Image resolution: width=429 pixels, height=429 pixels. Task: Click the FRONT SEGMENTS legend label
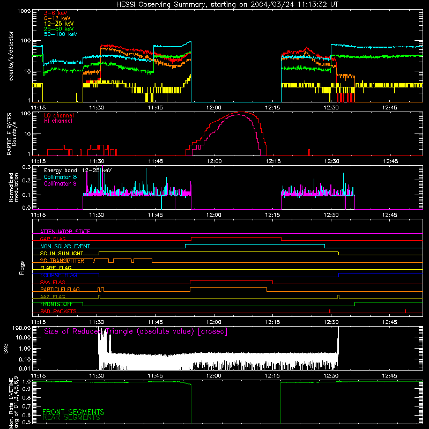pos(73,412)
